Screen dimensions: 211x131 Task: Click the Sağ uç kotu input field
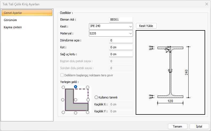pos(121,54)
